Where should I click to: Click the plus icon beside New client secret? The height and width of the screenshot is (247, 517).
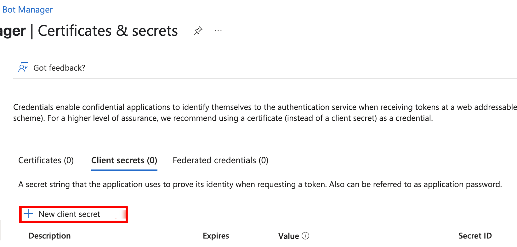click(x=28, y=214)
